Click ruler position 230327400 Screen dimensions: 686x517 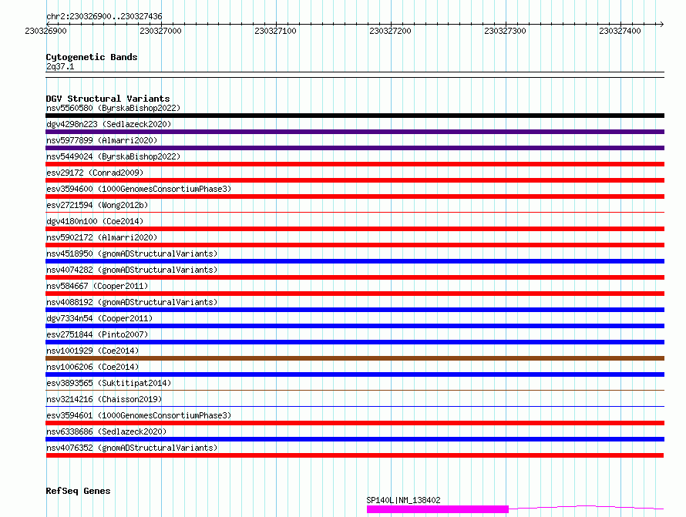tap(620, 31)
